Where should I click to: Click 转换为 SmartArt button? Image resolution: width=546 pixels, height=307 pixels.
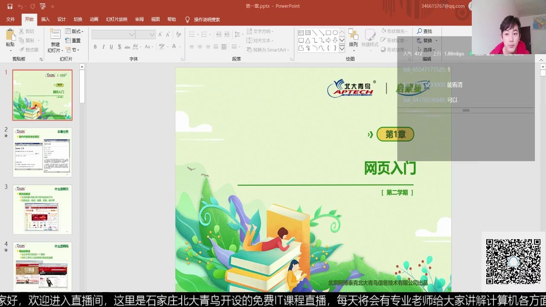(x=268, y=50)
